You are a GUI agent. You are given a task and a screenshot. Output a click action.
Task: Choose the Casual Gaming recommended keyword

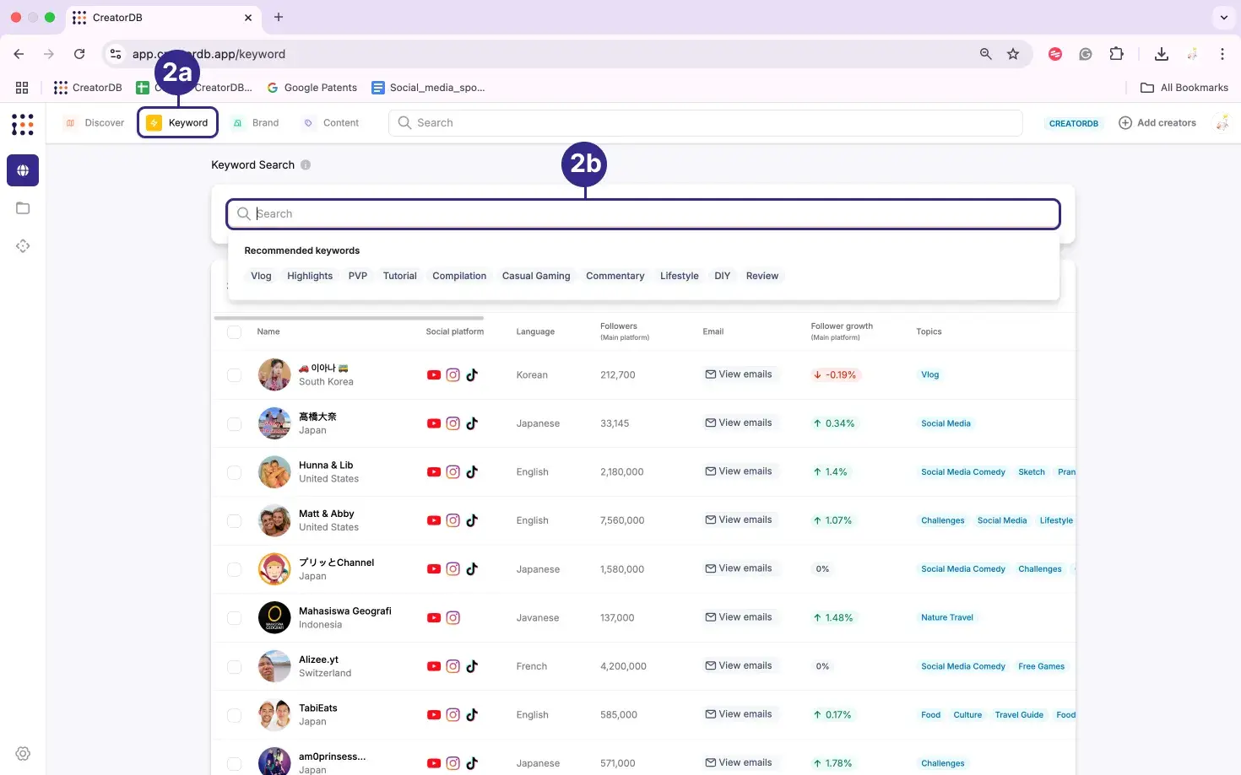click(536, 276)
